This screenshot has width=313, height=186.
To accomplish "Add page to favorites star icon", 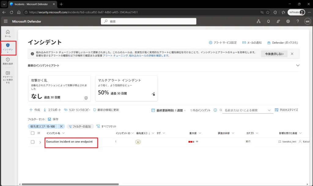I will point(268,12).
